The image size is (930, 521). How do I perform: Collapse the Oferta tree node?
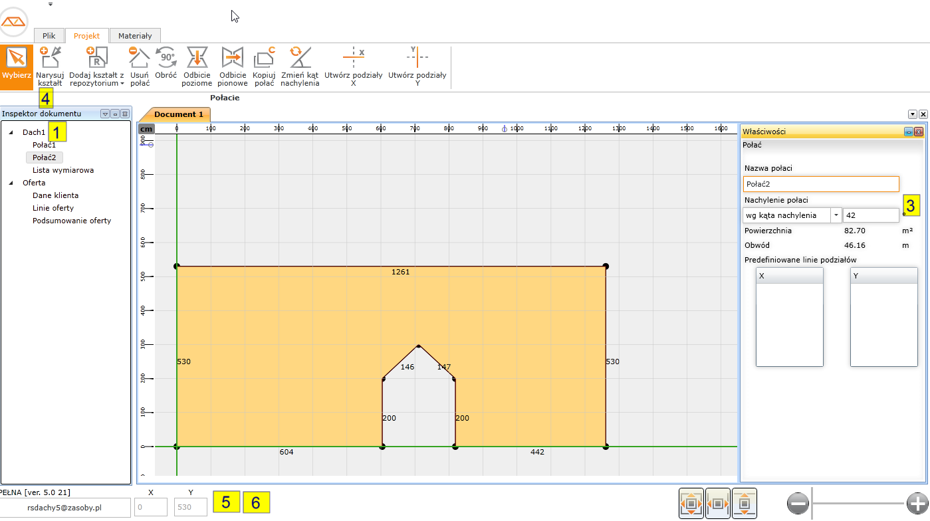click(11, 183)
